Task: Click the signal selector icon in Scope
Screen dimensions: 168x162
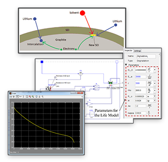Action: [42, 97]
